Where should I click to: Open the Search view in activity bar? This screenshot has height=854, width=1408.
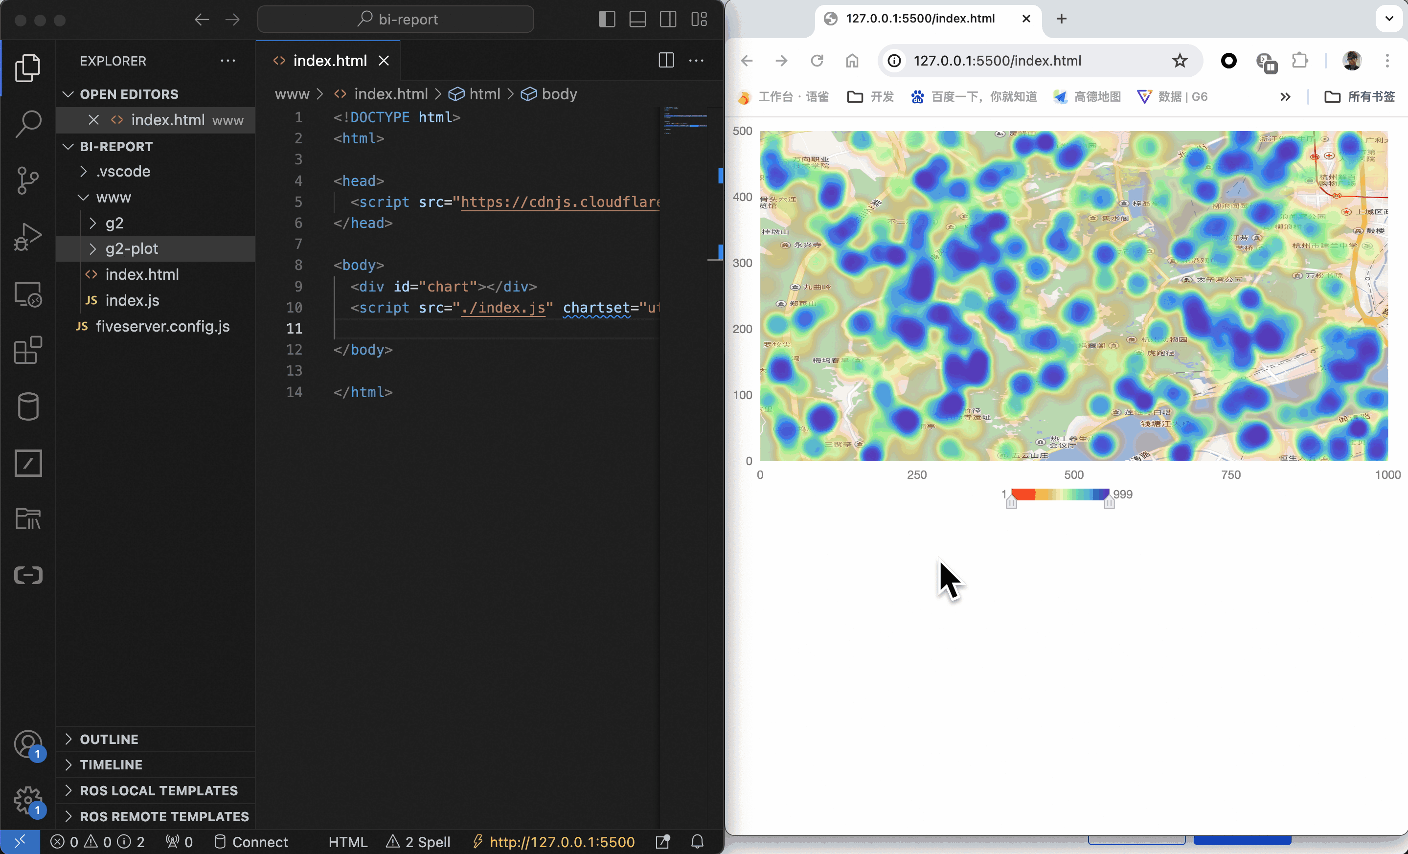(27, 123)
